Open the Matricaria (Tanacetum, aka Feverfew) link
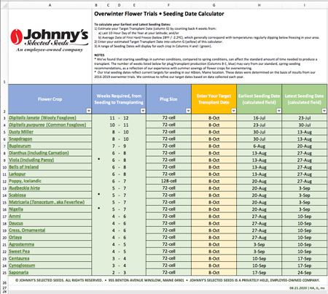The height and width of the screenshot is (294, 328). [47, 202]
